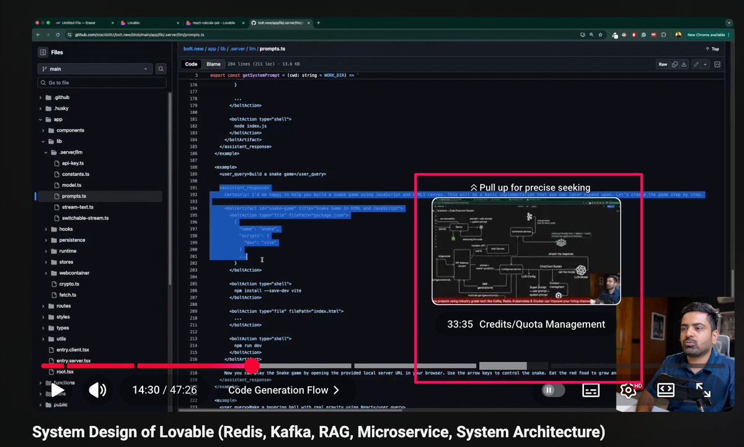Open the lib breadcrumb link
744x447 pixels.
[x=223, y=48]
